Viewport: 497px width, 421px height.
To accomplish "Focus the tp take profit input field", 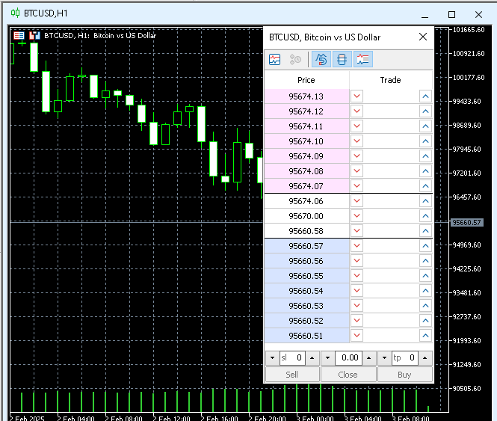I will coord(405,358).
